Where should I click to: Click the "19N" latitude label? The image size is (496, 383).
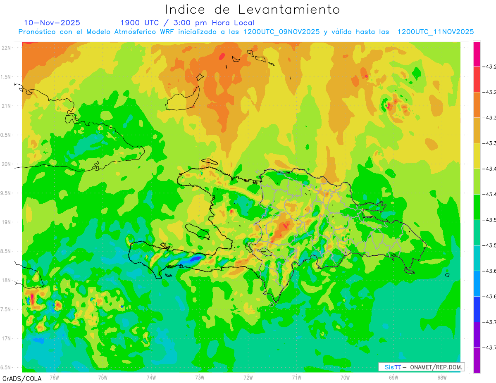(x=7, y=222)
